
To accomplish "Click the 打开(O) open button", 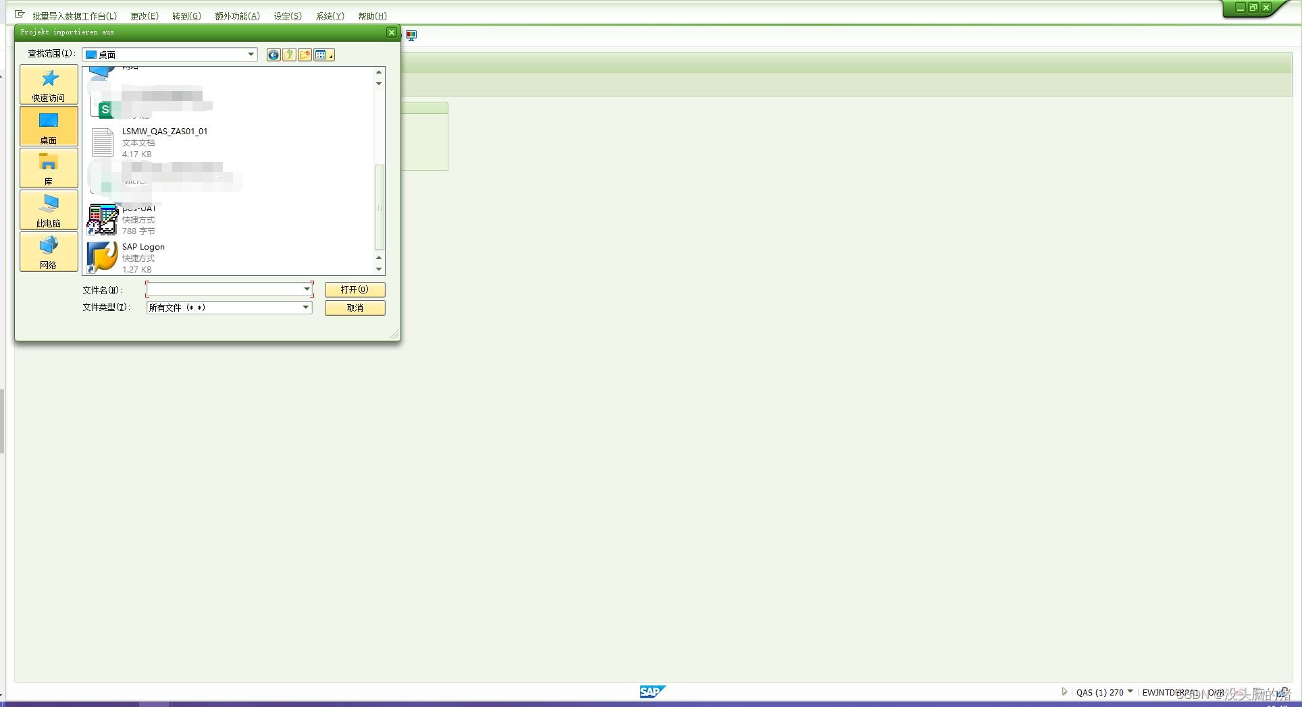I will tap(355, 289).
